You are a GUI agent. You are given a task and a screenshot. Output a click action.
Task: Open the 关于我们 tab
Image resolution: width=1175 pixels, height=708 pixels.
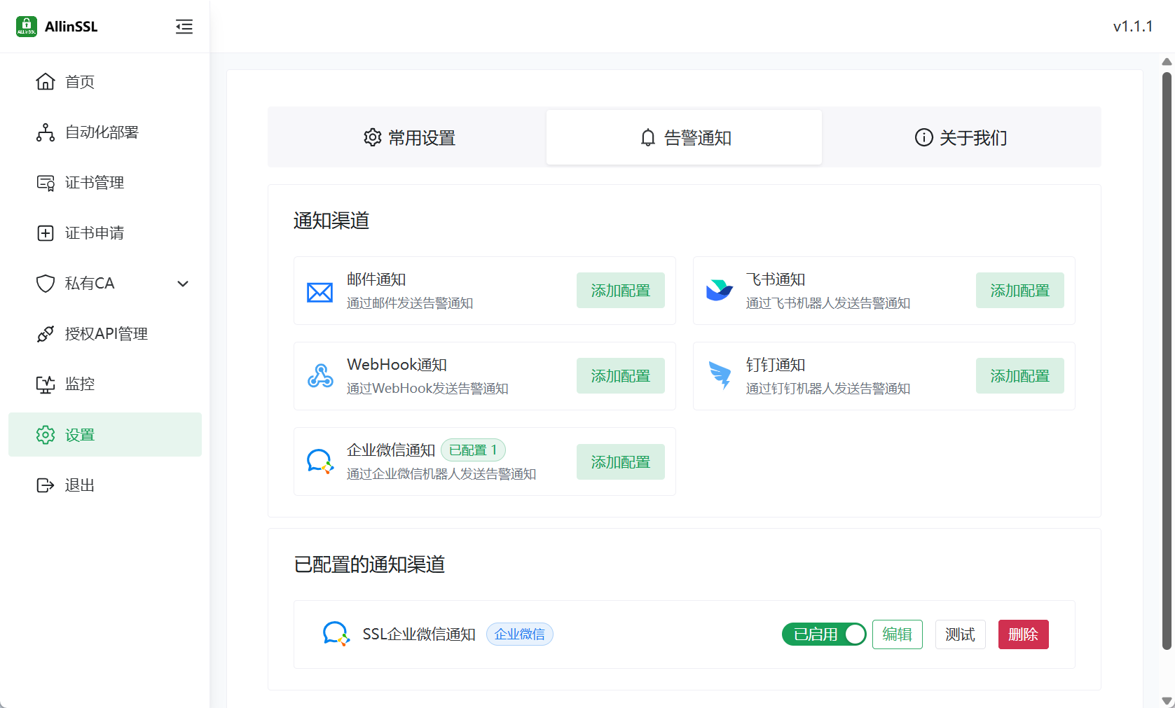click(x=961, y=138)
